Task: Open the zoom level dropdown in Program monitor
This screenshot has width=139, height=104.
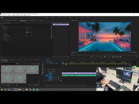Action: click(x=80, y=52)
